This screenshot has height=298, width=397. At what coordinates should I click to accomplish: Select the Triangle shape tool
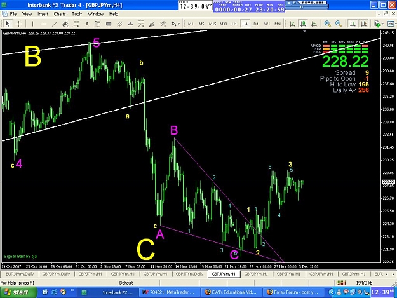tap(130, 24)
